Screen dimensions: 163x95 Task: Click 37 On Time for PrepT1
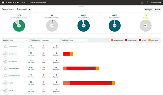[x=31, y=82]
